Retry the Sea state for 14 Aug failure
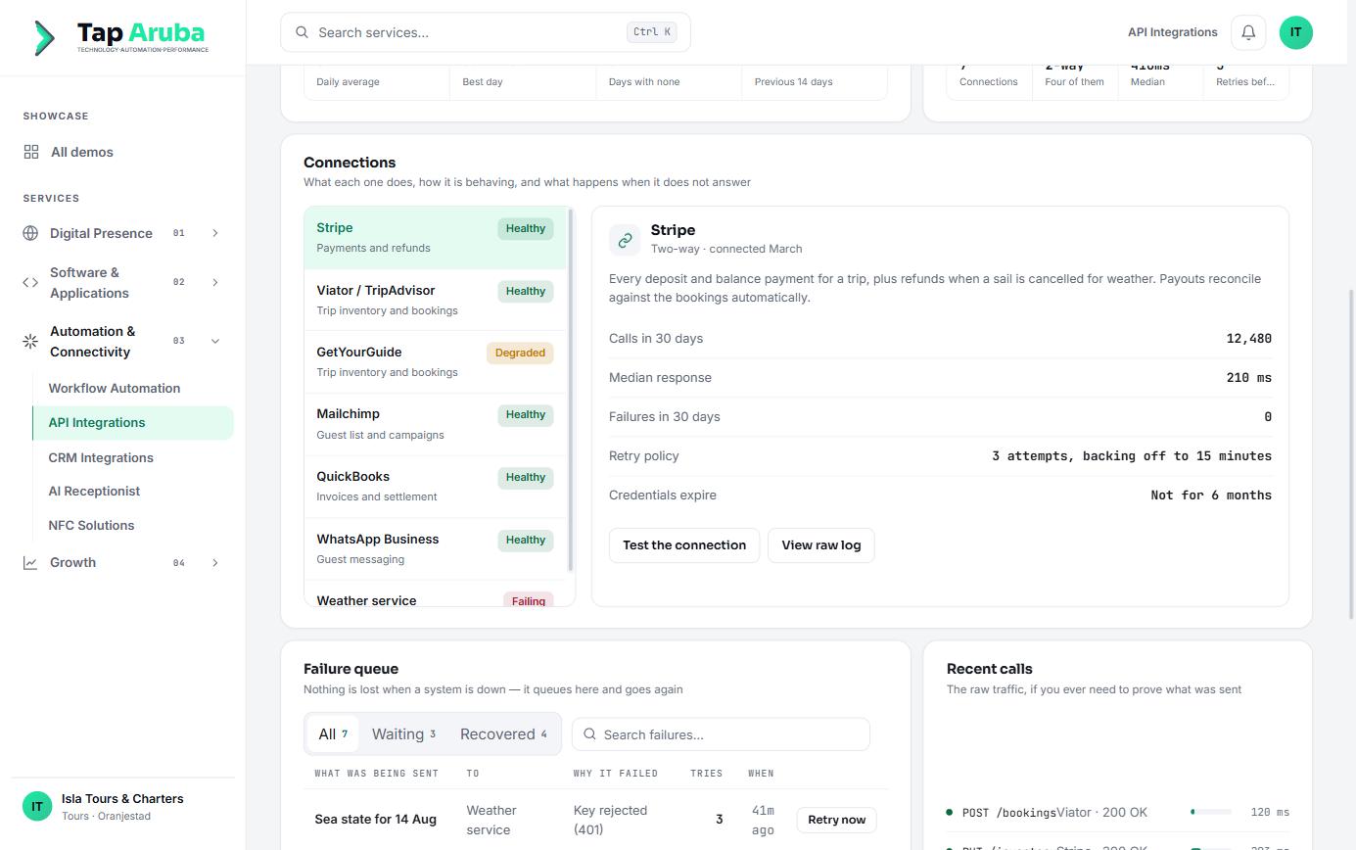This screenshot has width=1356, height=850. tap(837, 820)
